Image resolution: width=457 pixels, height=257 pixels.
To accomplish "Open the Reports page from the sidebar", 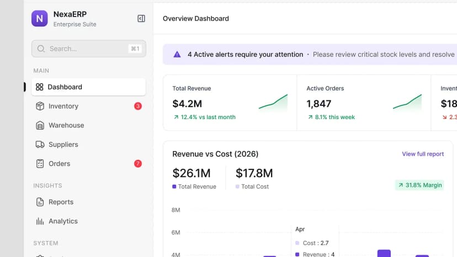I will 89,202.
